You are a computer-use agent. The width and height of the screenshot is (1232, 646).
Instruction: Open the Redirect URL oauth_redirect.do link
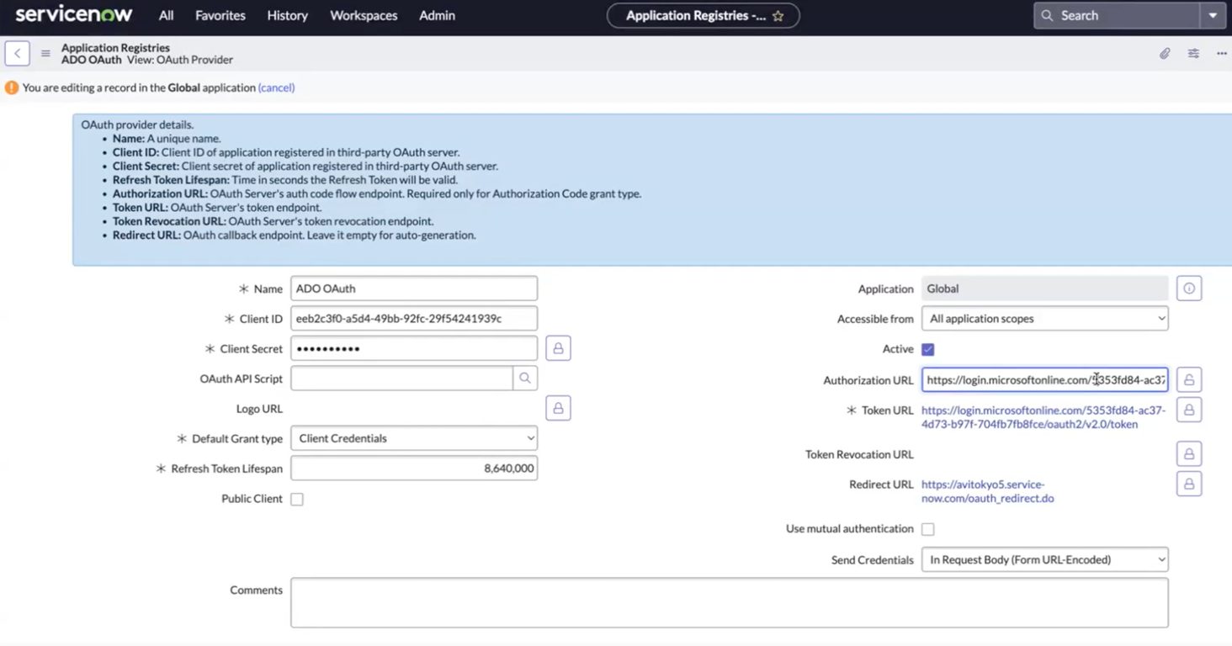pyautogui.click(x=987, y=491)
